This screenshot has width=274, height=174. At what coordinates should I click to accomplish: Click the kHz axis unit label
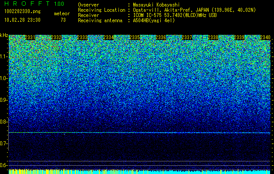pyautogui.click(x=4, y=35)
